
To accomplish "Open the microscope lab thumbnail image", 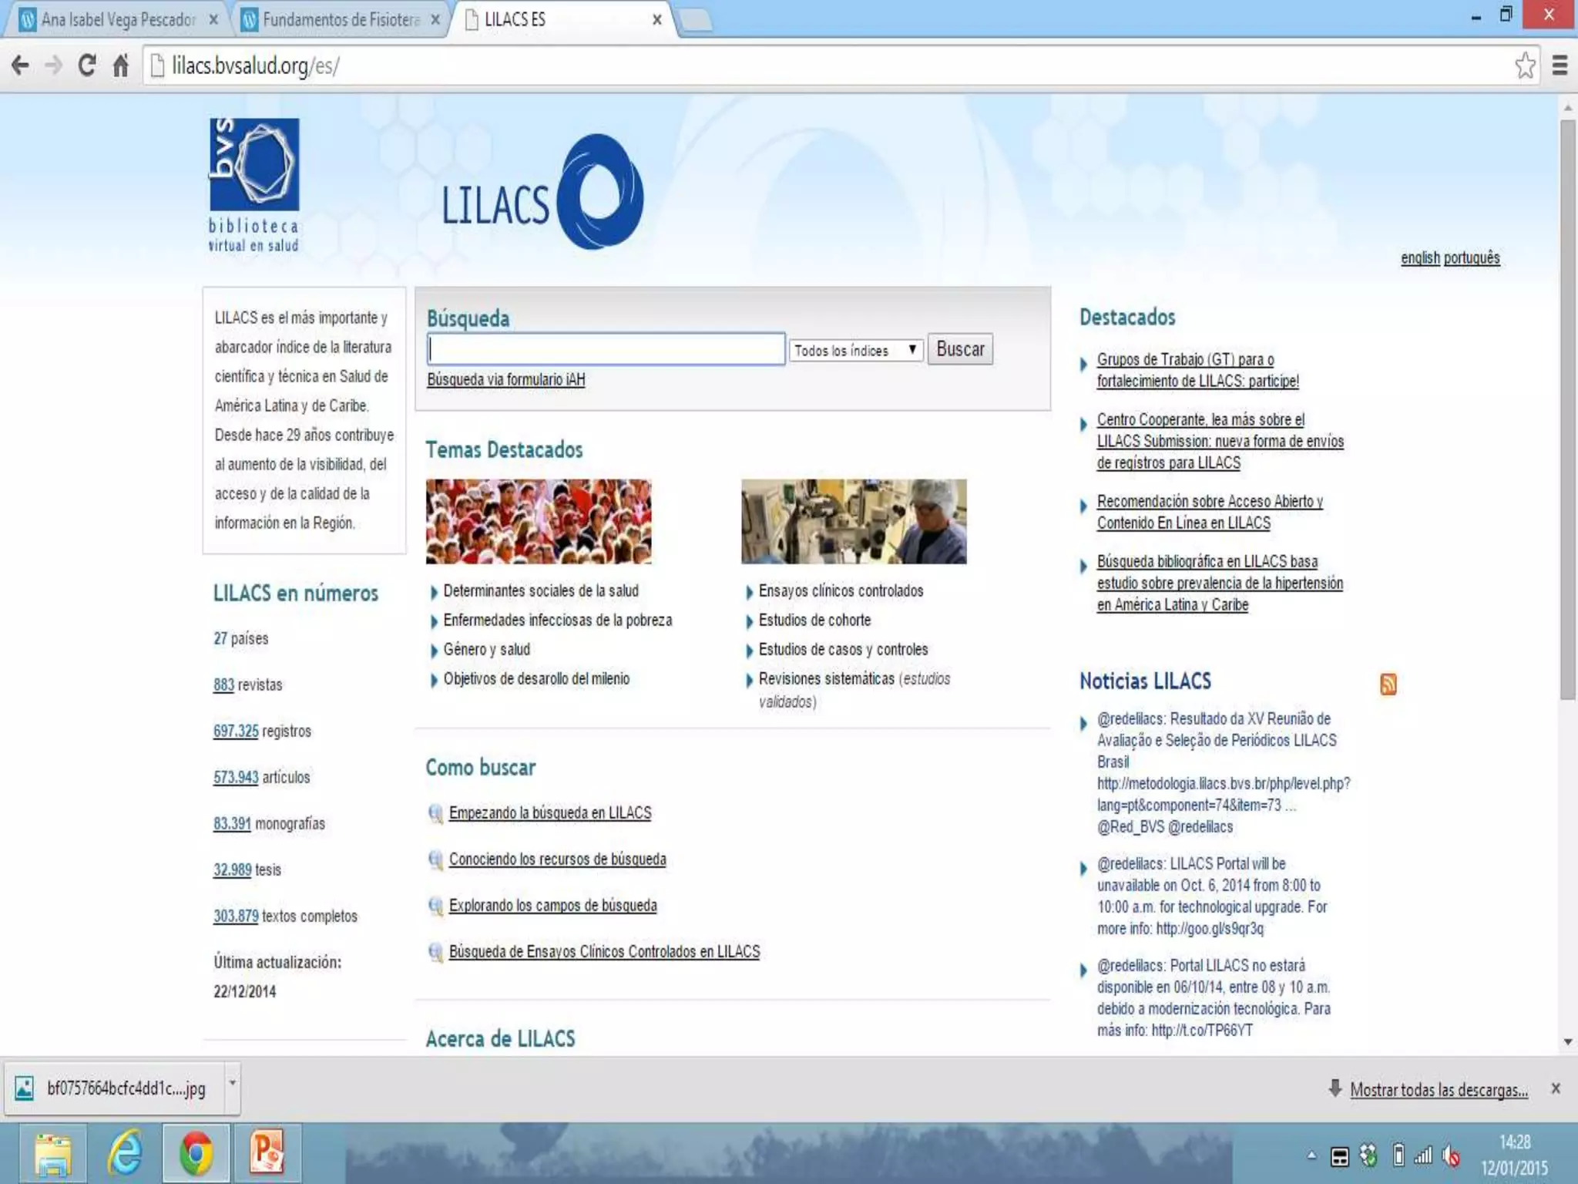I will tap(853, 521).
